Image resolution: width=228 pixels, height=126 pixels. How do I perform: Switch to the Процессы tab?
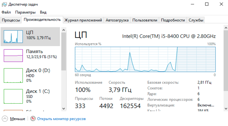(11, 20)
